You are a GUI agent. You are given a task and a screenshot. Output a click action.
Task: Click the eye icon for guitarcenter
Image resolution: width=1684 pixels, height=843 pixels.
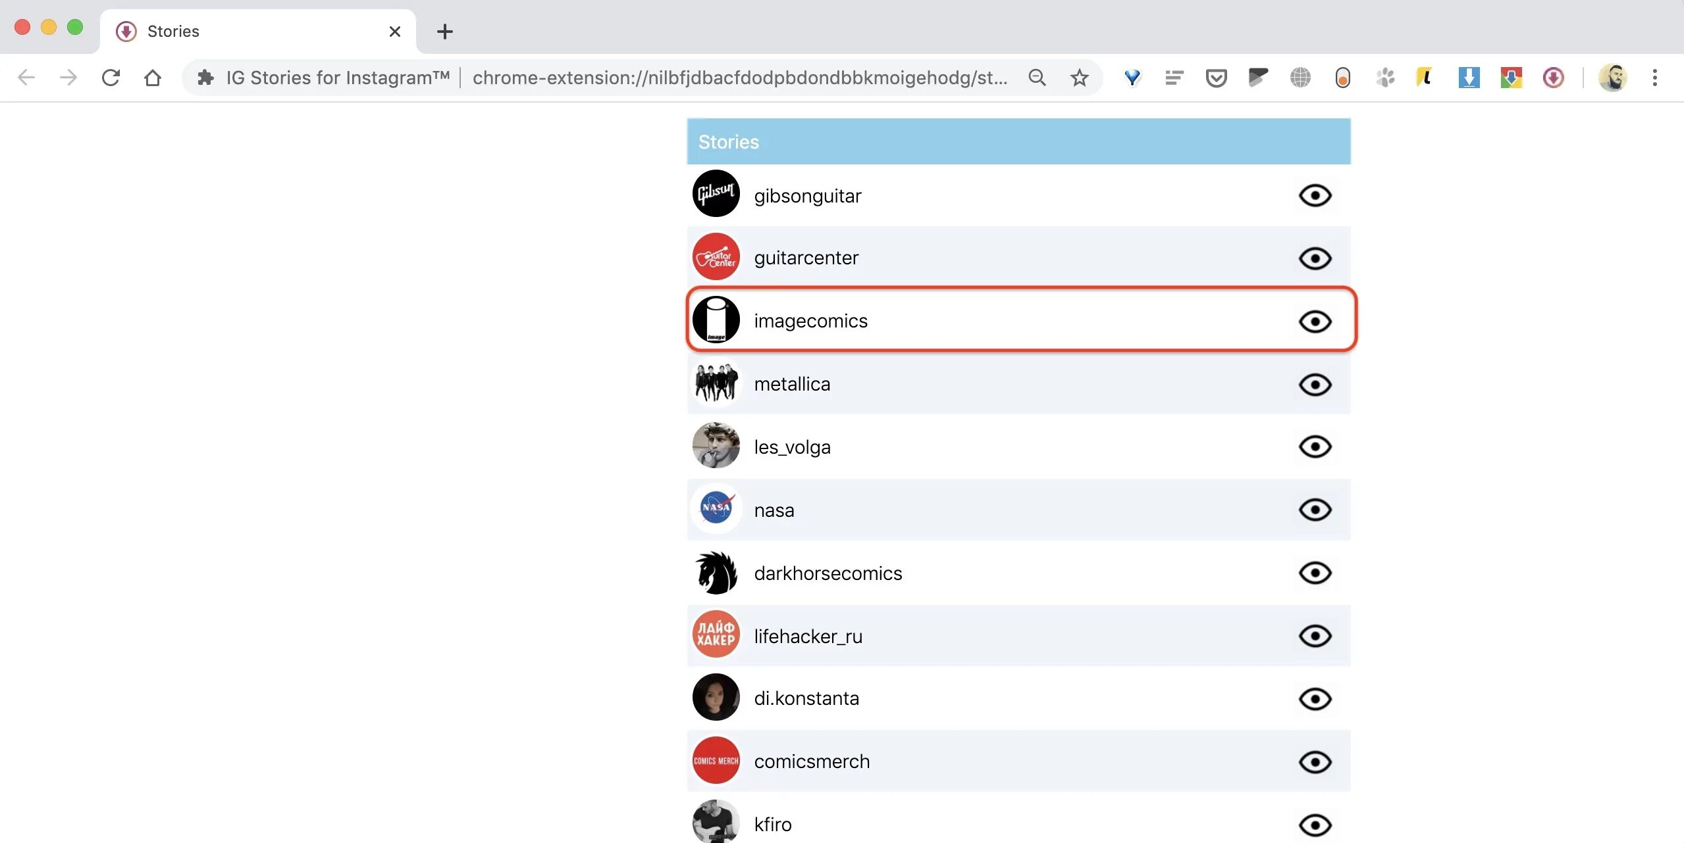point(1315,258)
